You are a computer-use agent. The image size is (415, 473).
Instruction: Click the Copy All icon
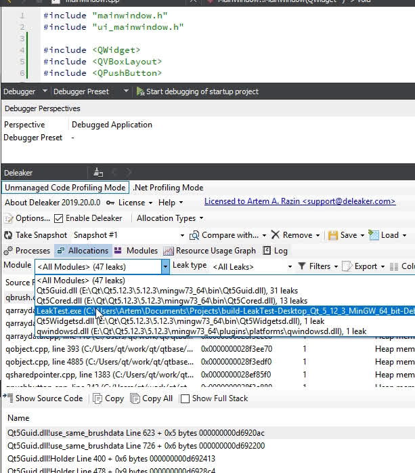coord(135,398)
